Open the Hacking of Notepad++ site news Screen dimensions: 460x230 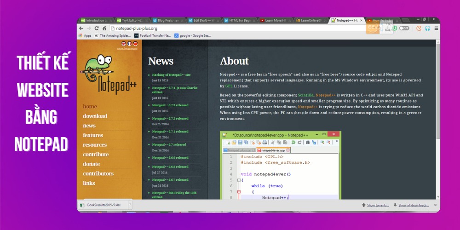(171, 75)
